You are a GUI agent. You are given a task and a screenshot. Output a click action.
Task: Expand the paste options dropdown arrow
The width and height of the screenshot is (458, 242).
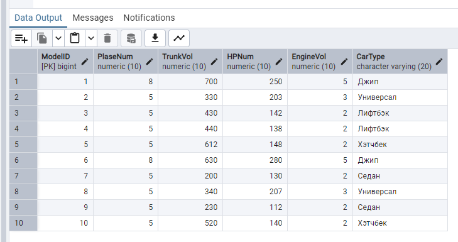(x=91, y=38)
